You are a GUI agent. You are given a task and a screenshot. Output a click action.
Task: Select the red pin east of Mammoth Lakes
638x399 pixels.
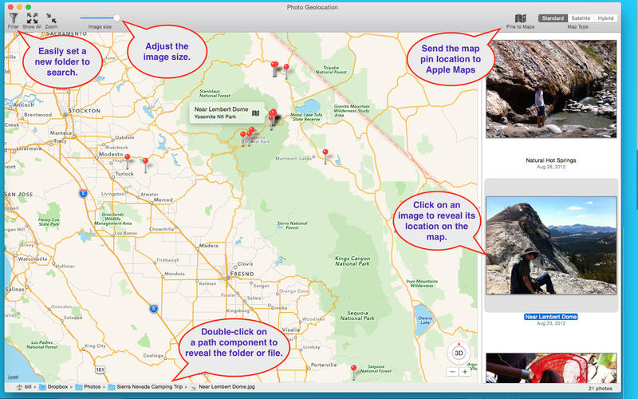click(x=325, y=156)
